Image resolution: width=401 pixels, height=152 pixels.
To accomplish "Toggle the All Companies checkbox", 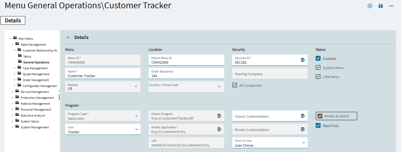I will click(x=235, y=85).
